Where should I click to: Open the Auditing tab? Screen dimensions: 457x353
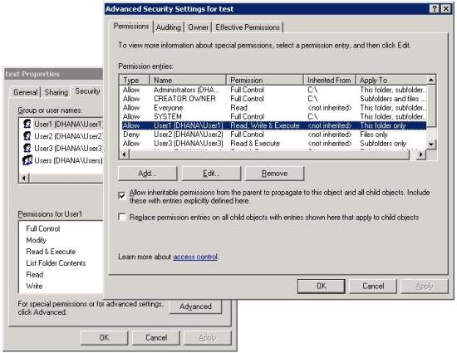coord(169,27)
